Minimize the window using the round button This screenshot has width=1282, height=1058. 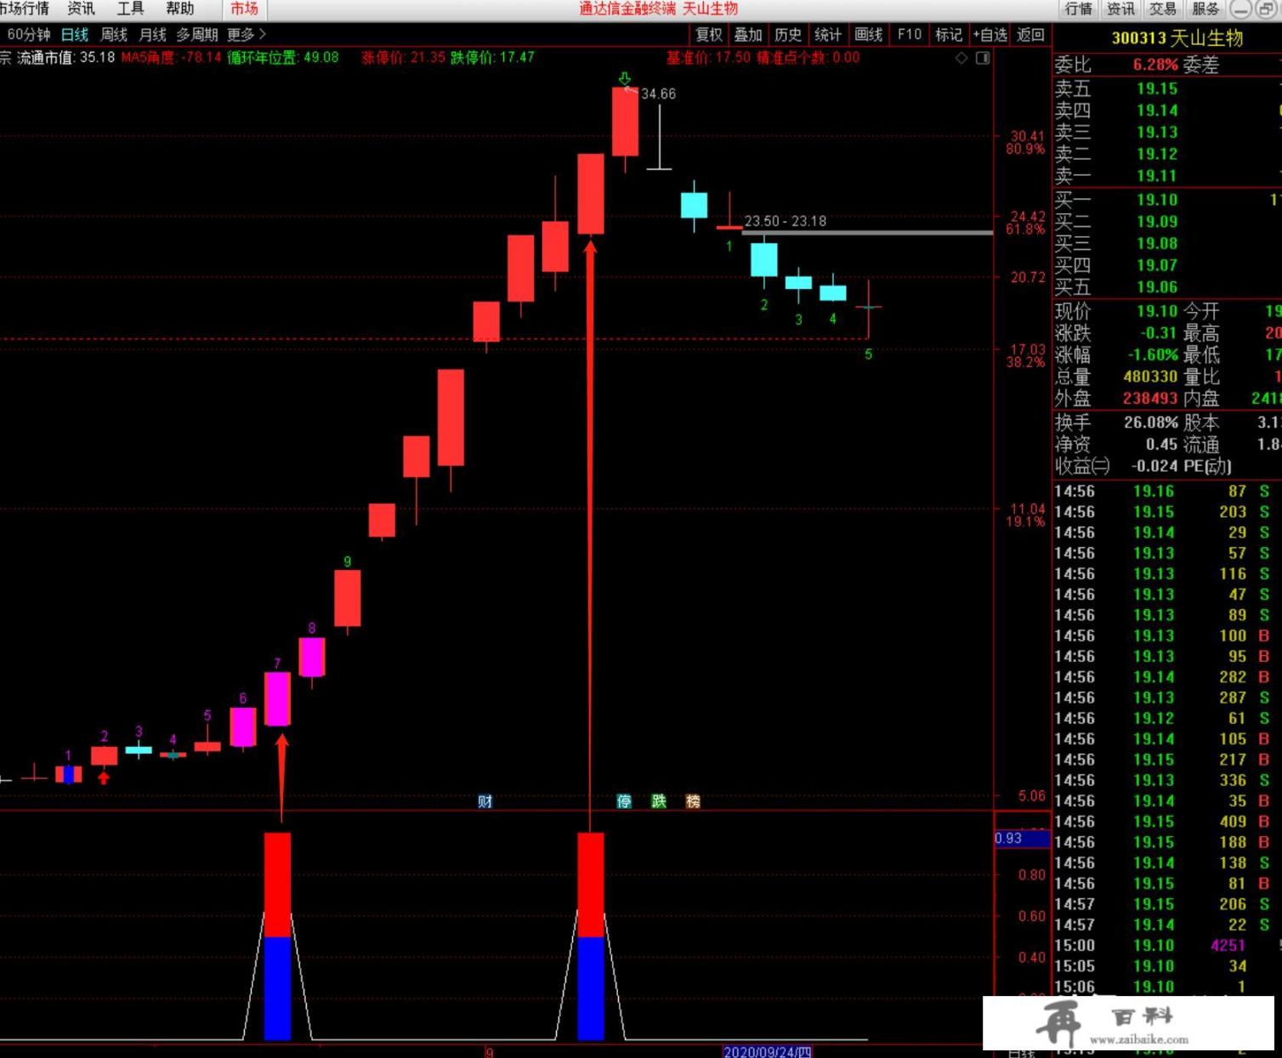click(x=1241, y=9)
